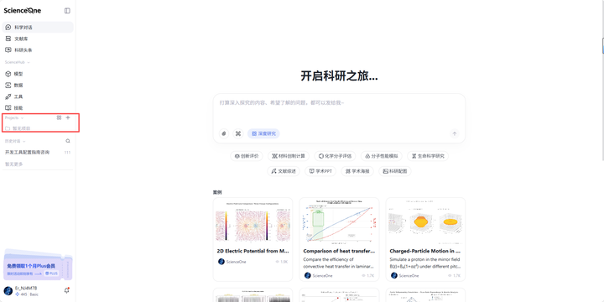Click ScienceOne author on Charged-Particle card
This screenshot has width=604, height=302.
pyautogui.click(x=405, y=275)
